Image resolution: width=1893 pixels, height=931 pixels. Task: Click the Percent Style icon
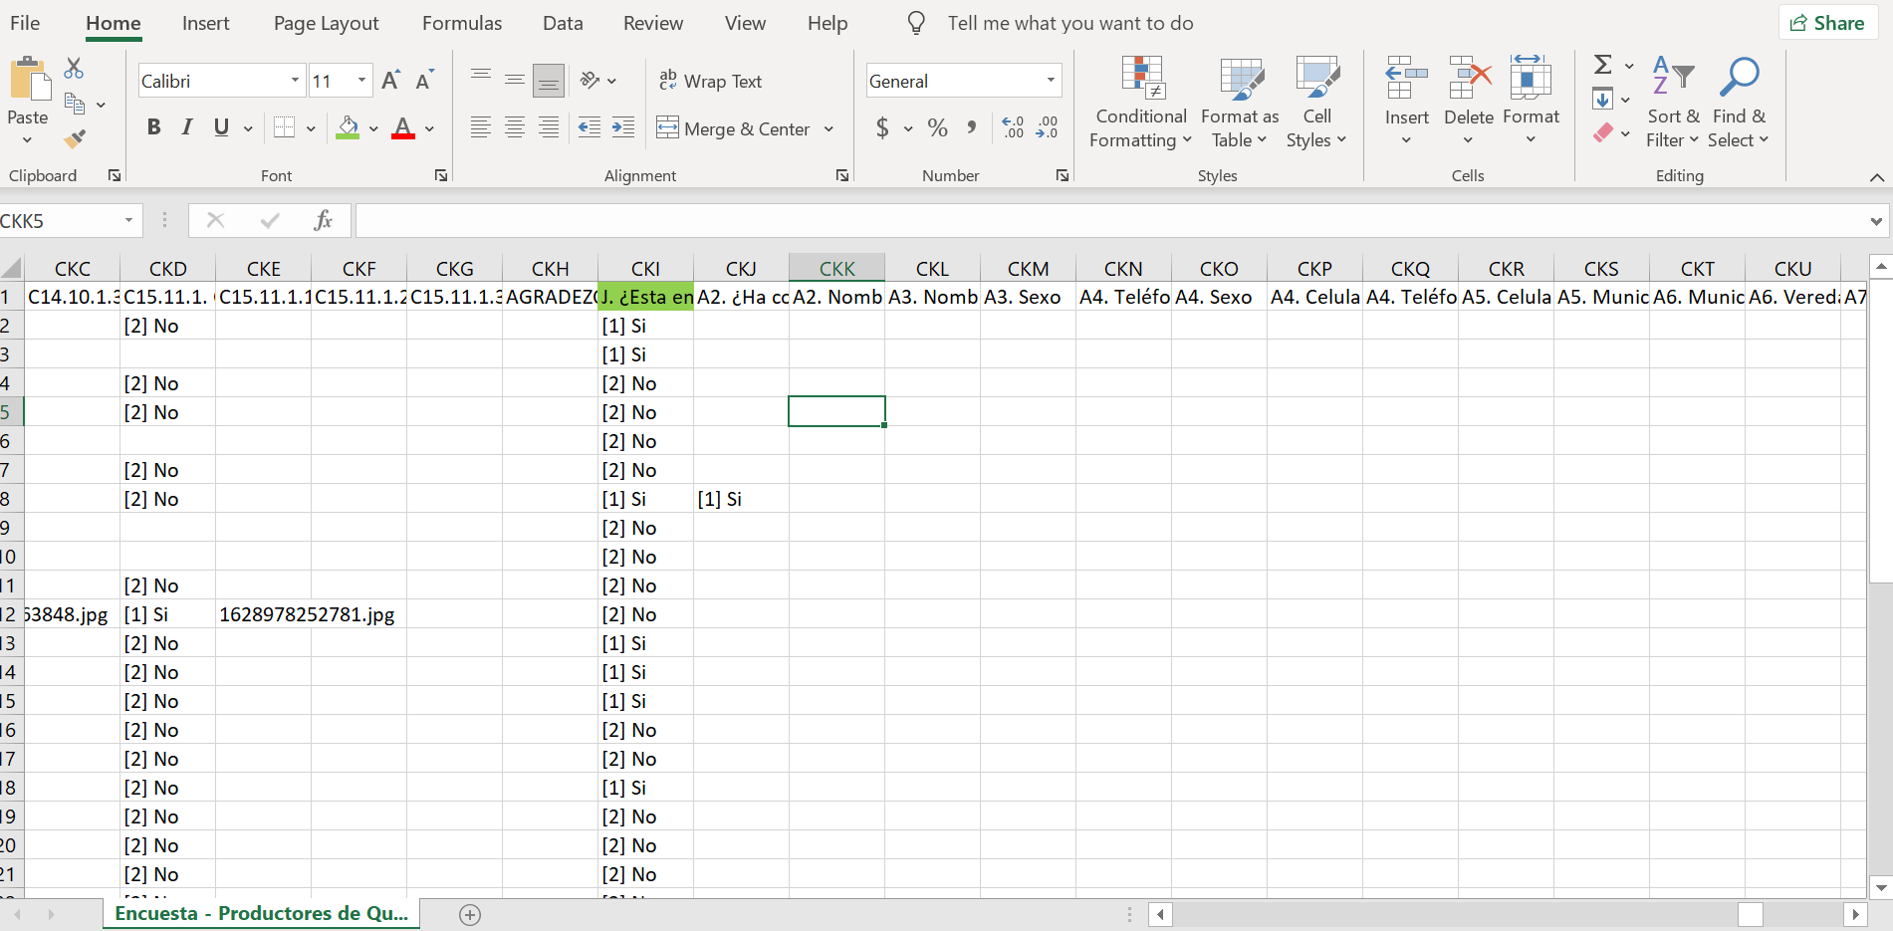click(937, 128)
